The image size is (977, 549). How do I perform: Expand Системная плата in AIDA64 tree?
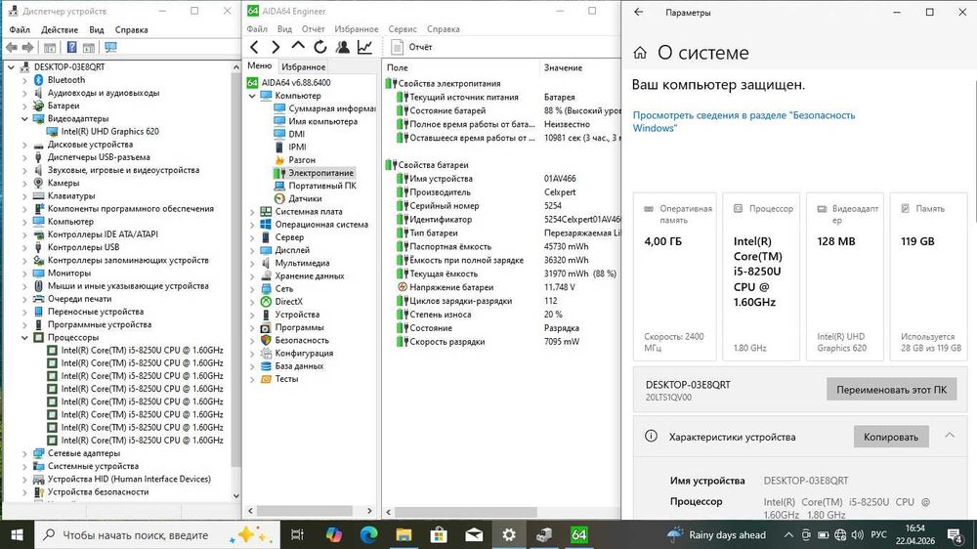tap(252, 212)
